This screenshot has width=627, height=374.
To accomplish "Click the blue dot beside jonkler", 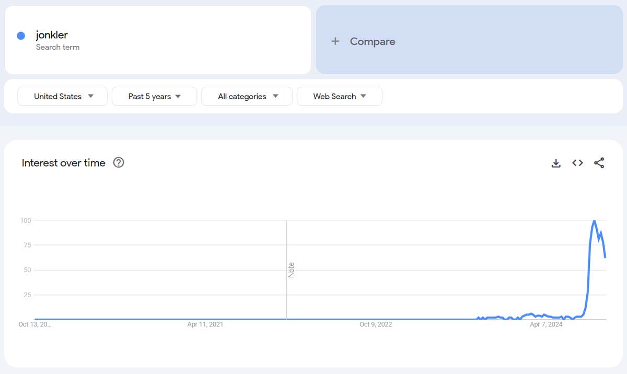I will (21, 36).
